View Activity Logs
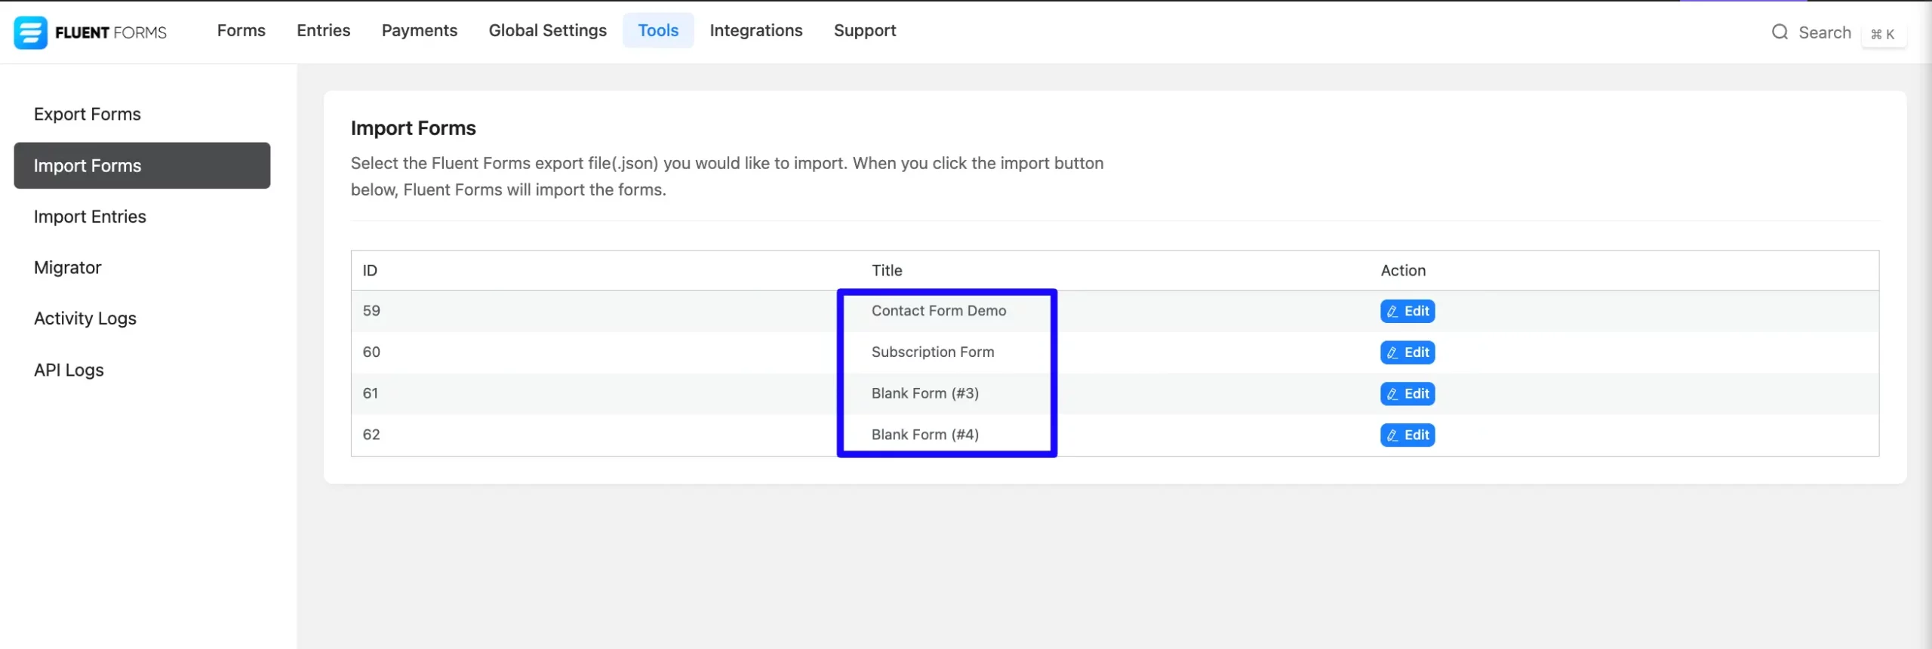The width and height of the screenshot is (1932, 649). click(142, 318)
